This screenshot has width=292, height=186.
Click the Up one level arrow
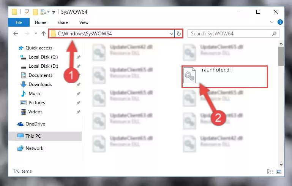click(x=44, y=33)
